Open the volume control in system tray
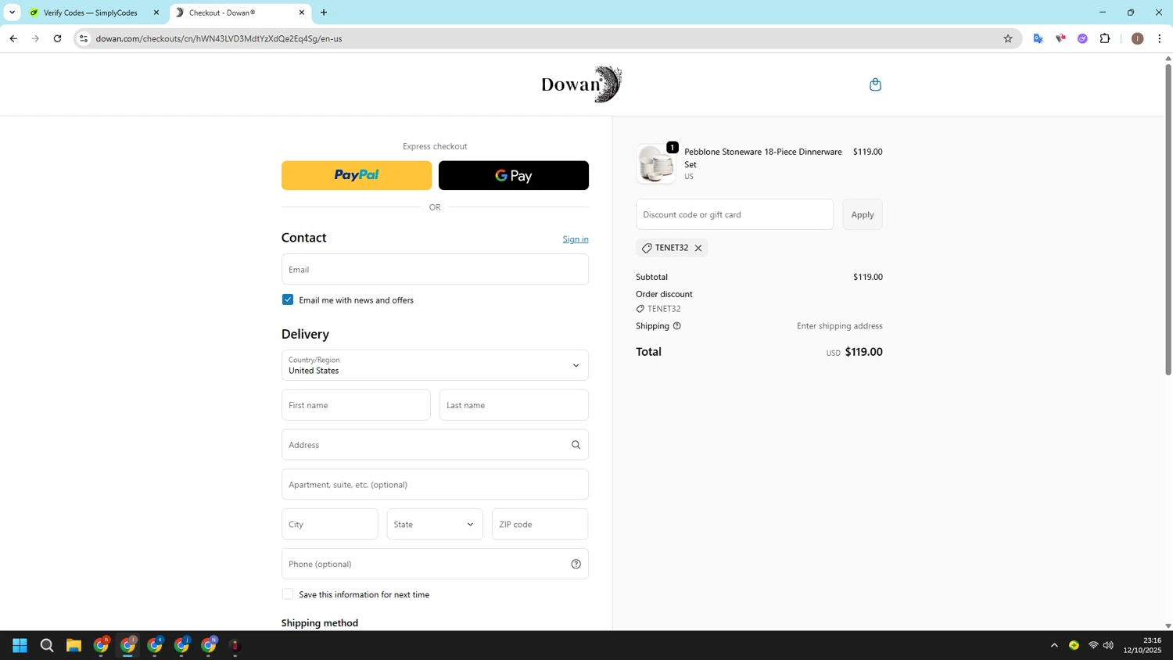This screenshot has width=1173, height=660. coord(1108,645)
